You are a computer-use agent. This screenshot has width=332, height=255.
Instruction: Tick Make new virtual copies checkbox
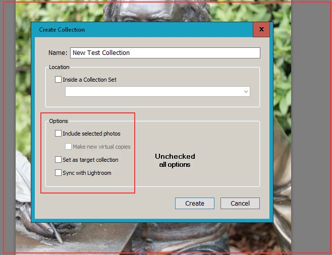click(x=68, y=146)
